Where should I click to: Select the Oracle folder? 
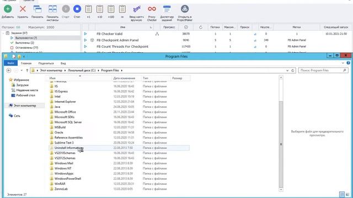tap(59, 133)
